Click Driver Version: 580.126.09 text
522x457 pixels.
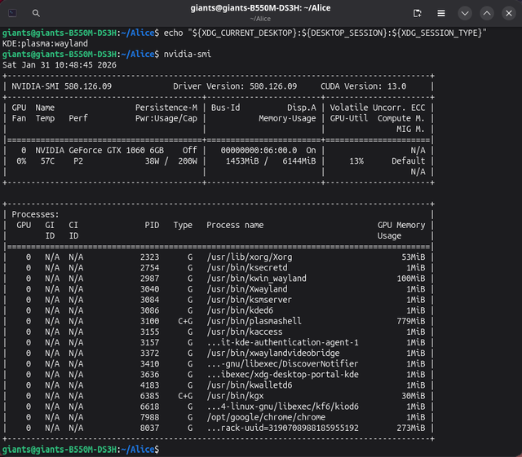coord(235,86)
